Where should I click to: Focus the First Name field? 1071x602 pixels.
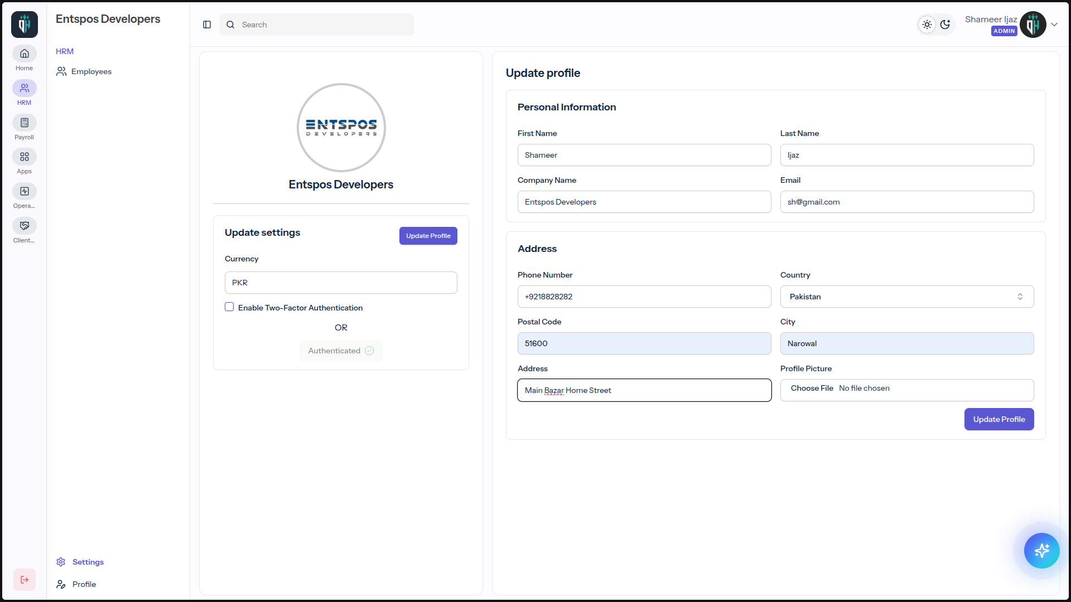[x=644, y=155]
